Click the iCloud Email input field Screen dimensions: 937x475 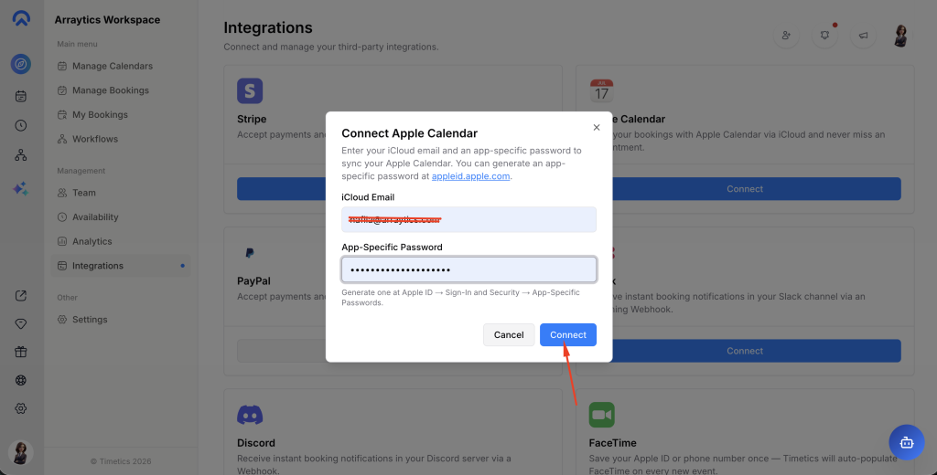[x=468, y=219]
